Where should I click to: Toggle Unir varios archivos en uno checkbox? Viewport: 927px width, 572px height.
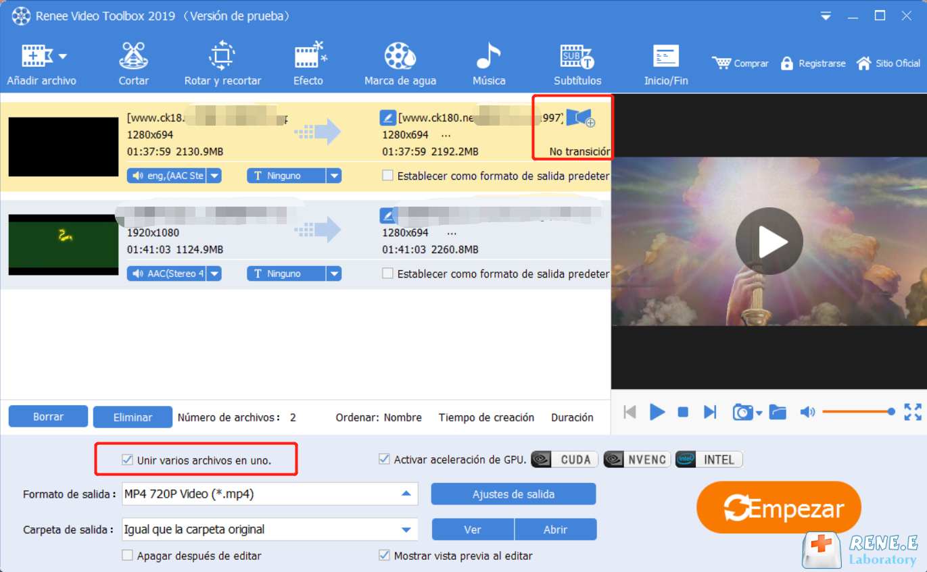pyautogui.click(x=126, y=460)
